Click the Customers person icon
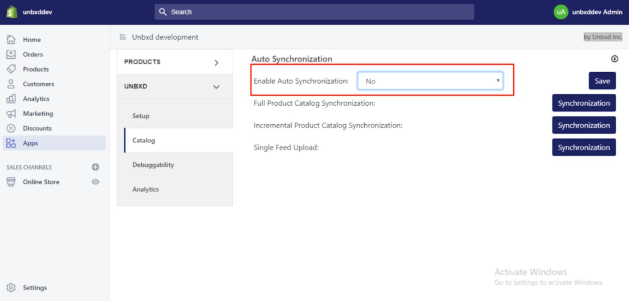629x301 pixels. (11, 84)
